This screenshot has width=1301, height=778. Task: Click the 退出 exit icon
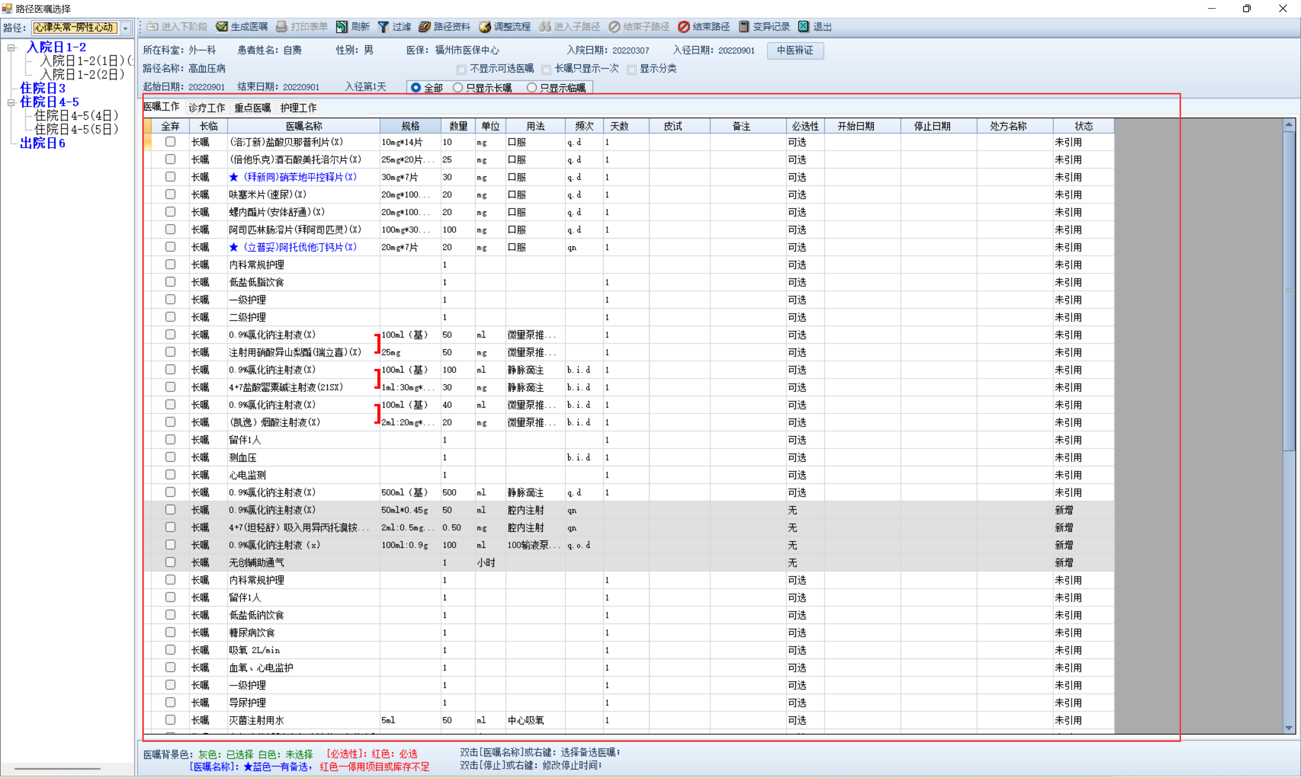click(x=803, y=27)
